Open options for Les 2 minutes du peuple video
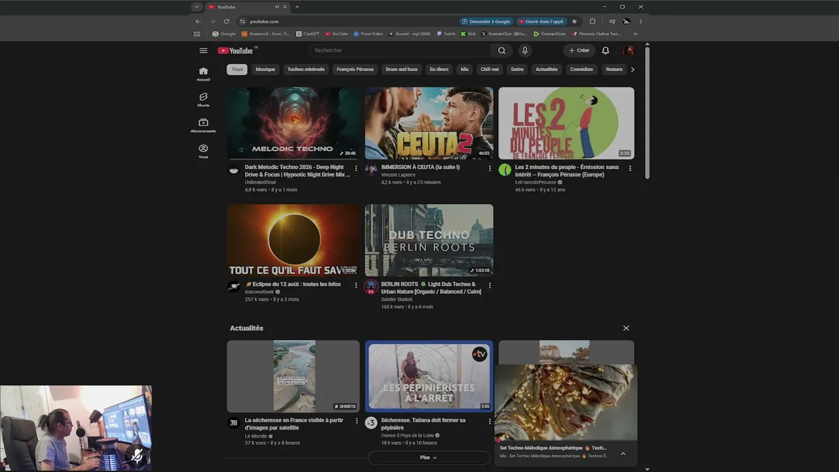Image resolution: width=839 pixels, height=472 pixels. 630,168
